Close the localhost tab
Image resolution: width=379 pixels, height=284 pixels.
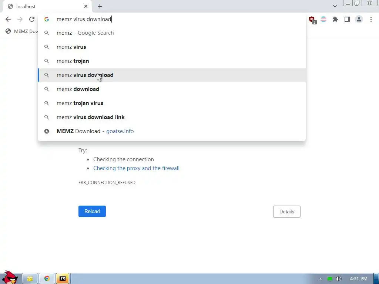coord(86,7)
